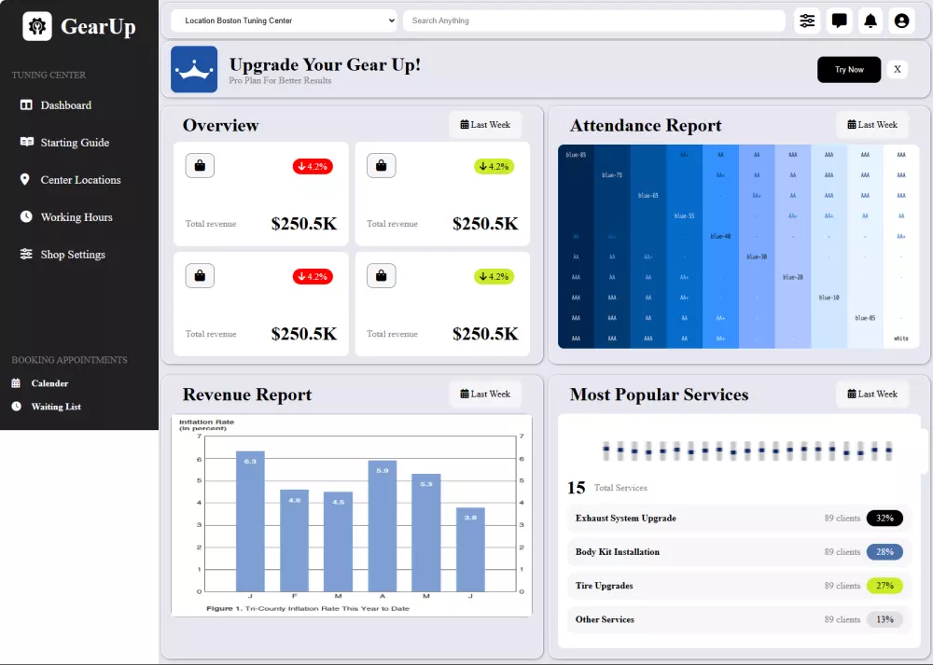The image size is (933, 665).
Task: Click the Try Now button
Action: [x=848, y=70]
